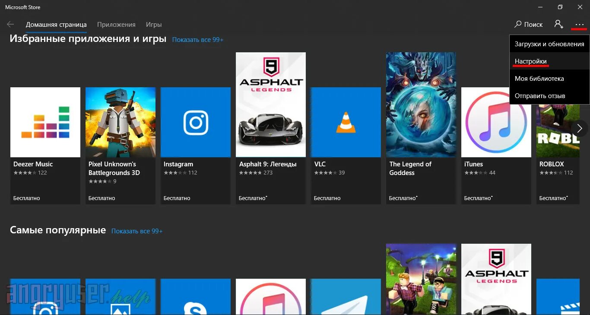Select Настройки from the menu
590x315 pixels.
tap(549, 61)
